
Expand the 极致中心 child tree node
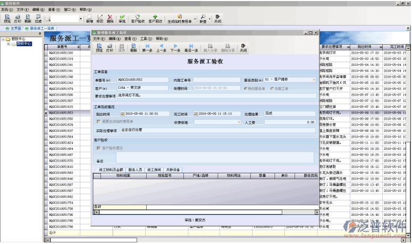pos(8,44)
